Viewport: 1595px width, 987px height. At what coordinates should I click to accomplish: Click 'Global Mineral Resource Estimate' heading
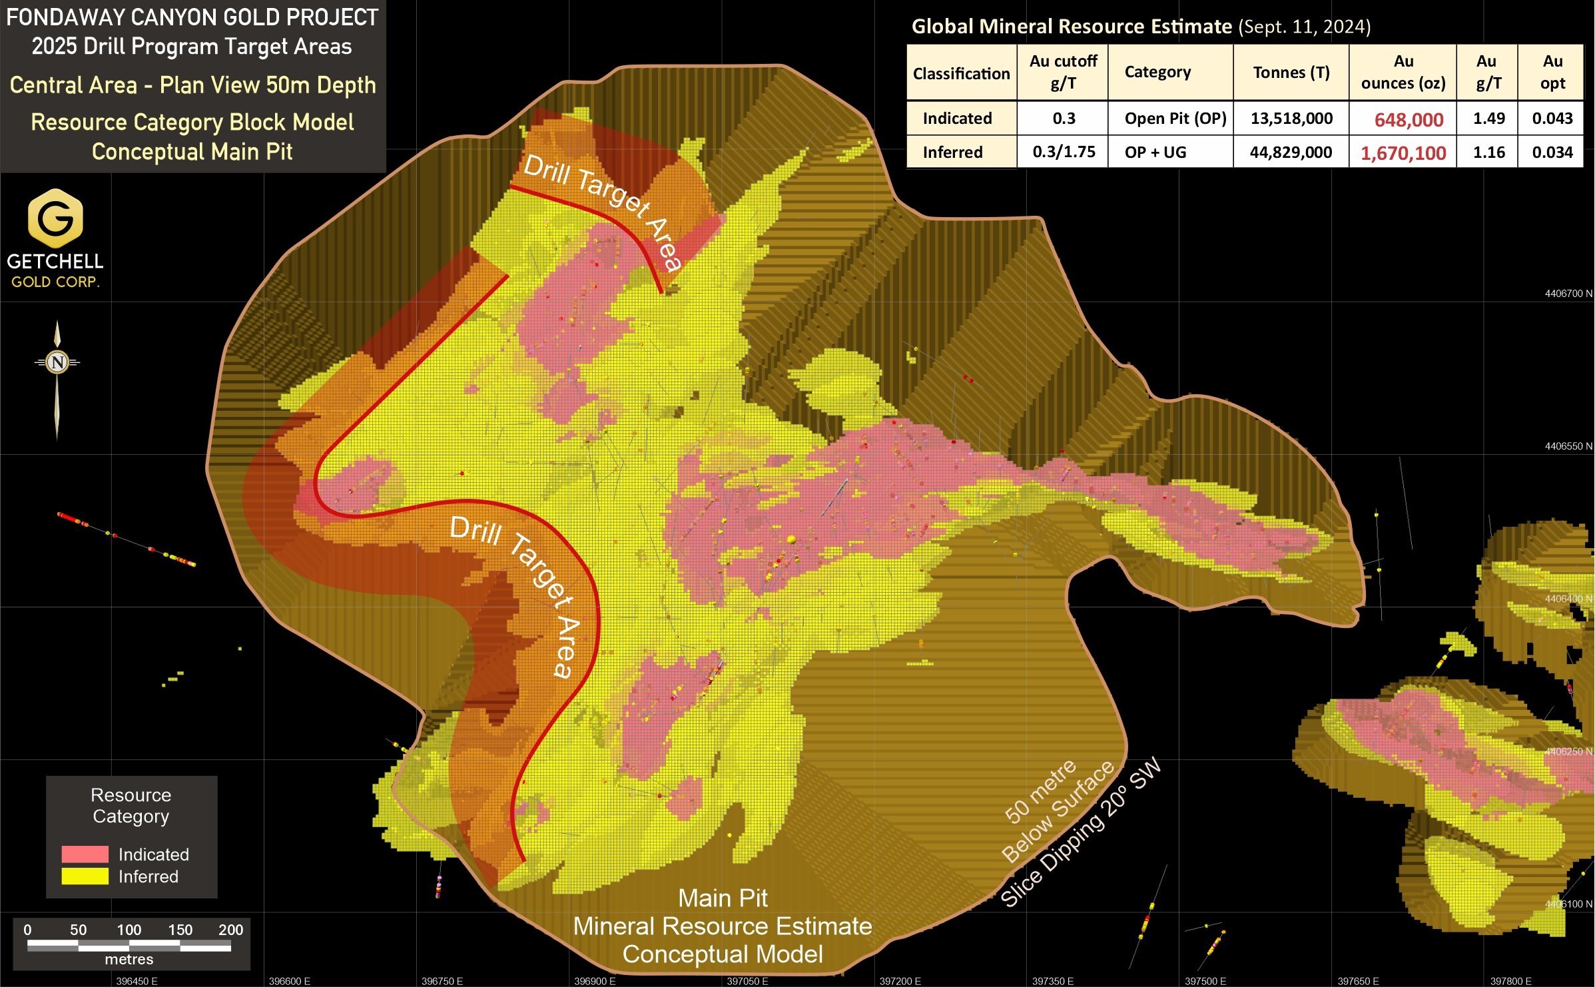tap(1072, 27)
